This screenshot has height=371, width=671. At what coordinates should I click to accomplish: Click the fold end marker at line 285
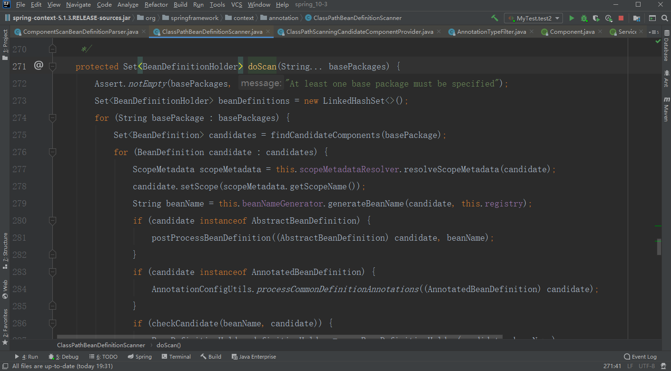[52, 306]
